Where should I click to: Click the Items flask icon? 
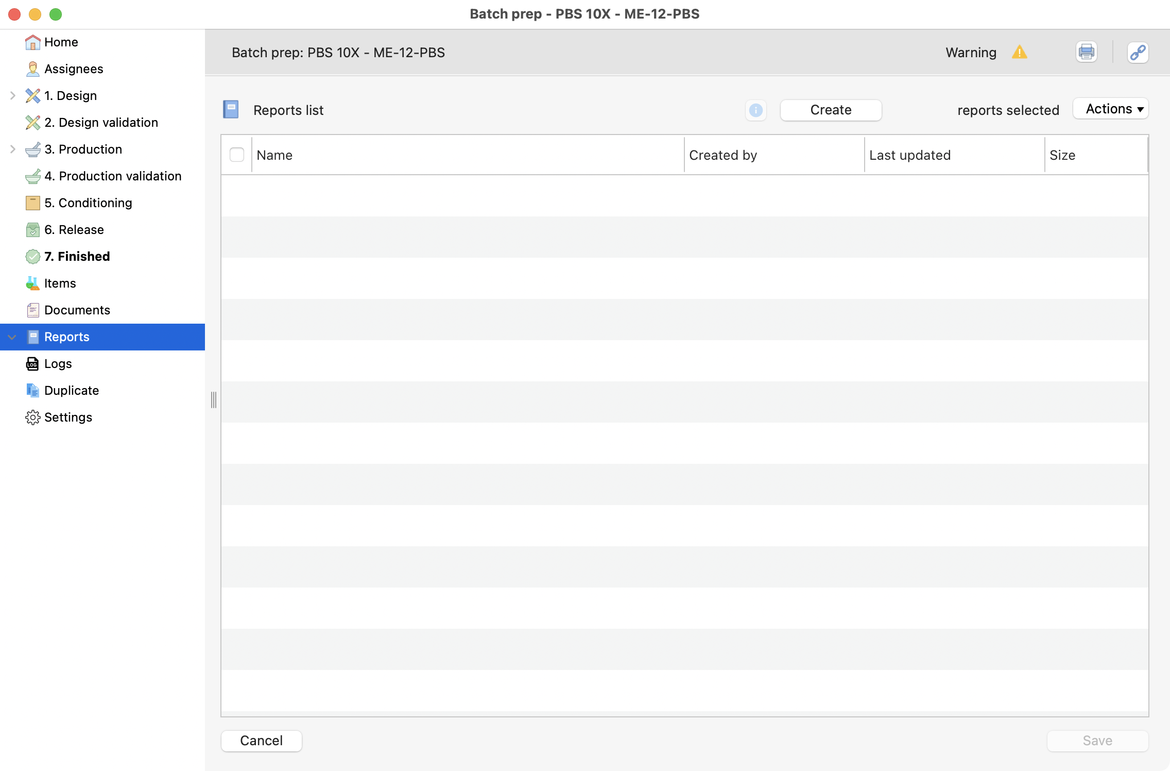pyautogui.click(x=32, y=283)
